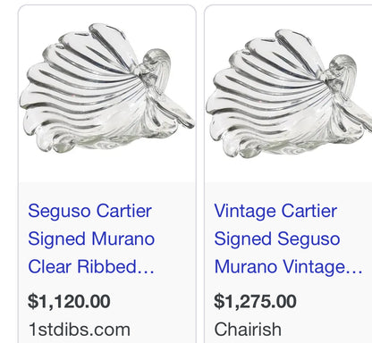Screen dimensions: 372x343
Task: Click the 'Vintage Cartier' title text
Action: tap(275, 211)
